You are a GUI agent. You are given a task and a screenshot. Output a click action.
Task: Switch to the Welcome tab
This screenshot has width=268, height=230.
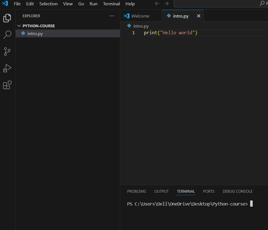(140, 16)
